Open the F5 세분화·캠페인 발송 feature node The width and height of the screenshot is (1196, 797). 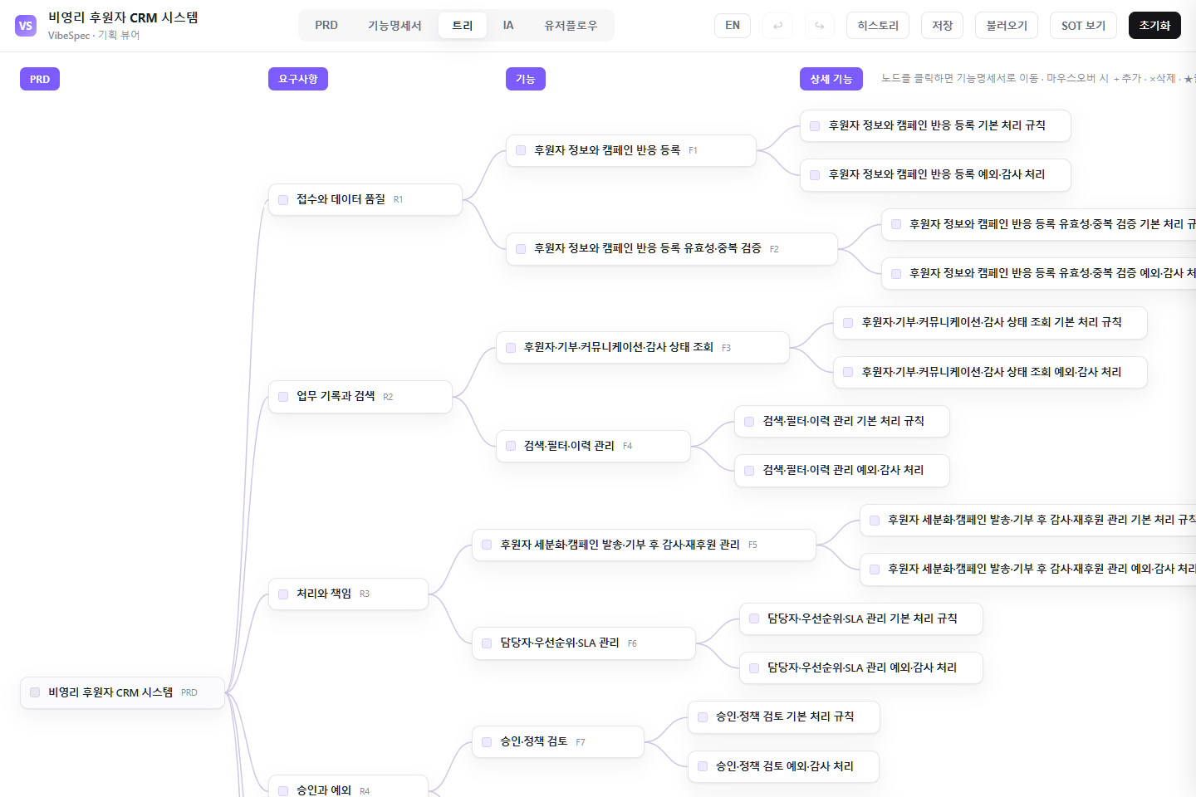click(x=644, y=545)
